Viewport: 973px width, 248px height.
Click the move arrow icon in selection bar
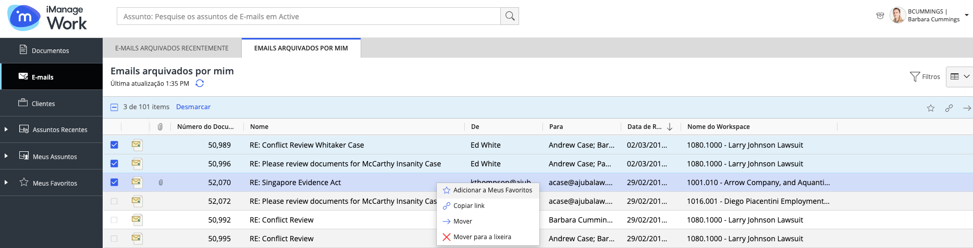coord(966,108)
